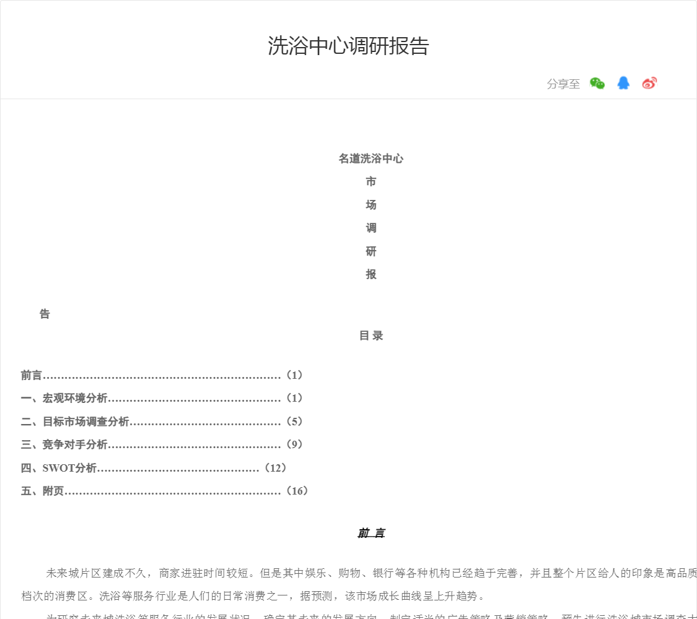This screenshot has height=619, width=697.
Task: Select the contents entry 前言 (1)
Action: coord(162,375)
